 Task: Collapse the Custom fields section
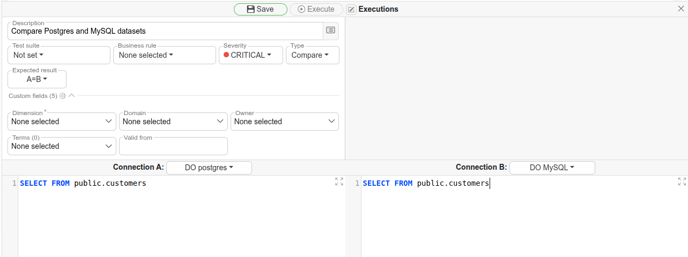71,96
